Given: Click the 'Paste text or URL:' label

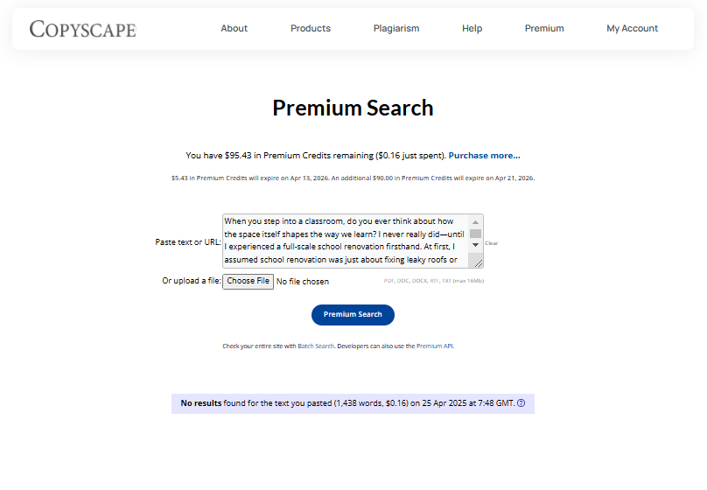Looking at the screenshot, I should pos(188,242).
